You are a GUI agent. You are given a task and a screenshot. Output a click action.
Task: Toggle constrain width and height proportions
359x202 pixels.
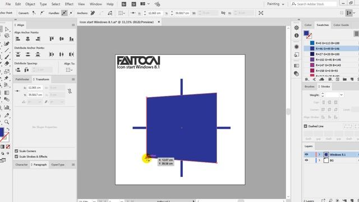tap(70, 91)
